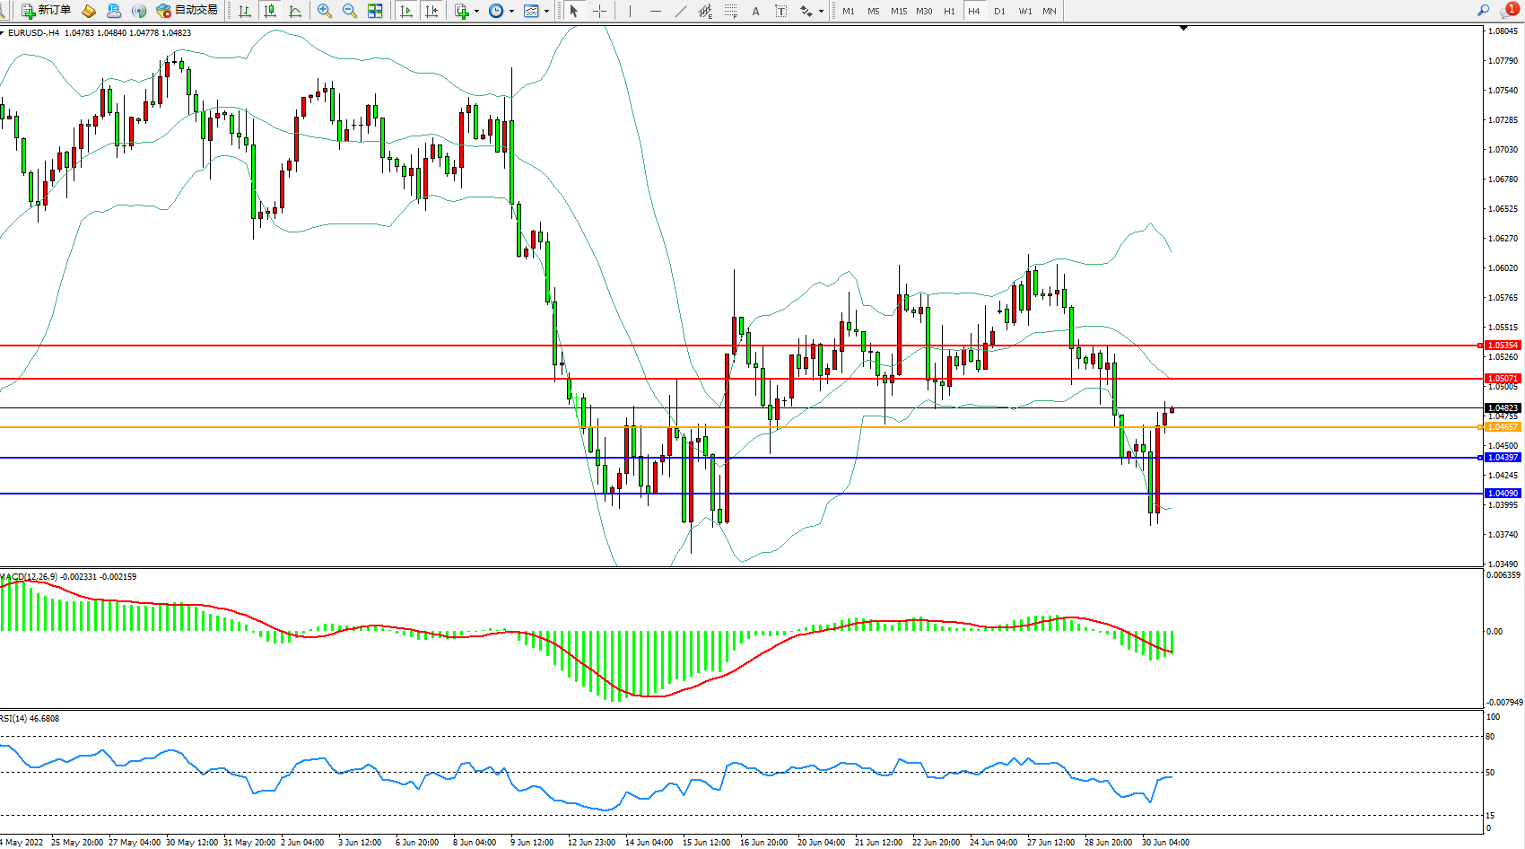The height and width of the screenshot is (849, 1525).
Task: Select the text label tool
Action: (x=780, y=11)
